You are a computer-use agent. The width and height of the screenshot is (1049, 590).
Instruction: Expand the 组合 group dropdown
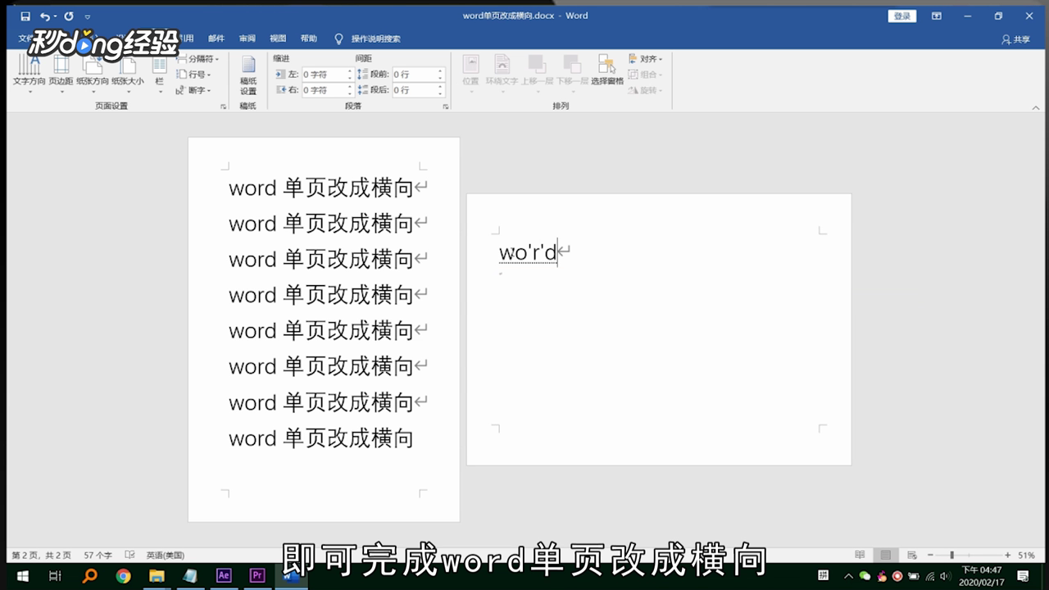(646, 75)
